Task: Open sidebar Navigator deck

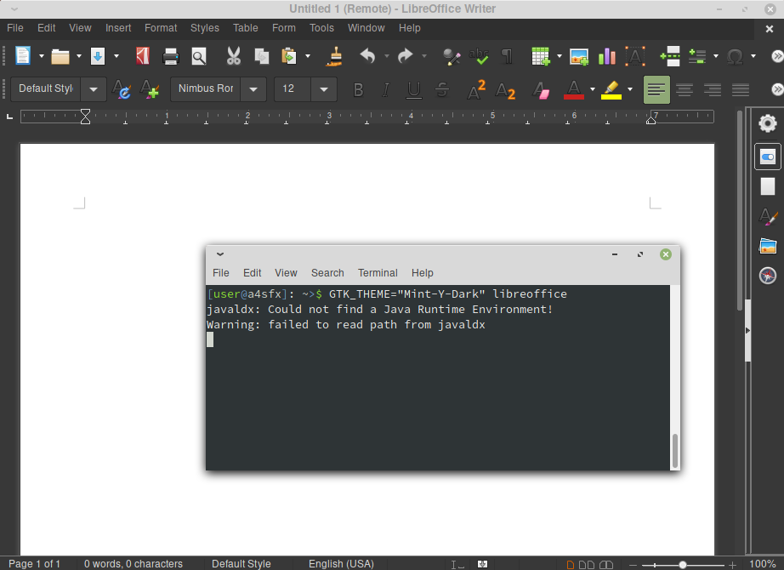Action: (x=768, y=276)
